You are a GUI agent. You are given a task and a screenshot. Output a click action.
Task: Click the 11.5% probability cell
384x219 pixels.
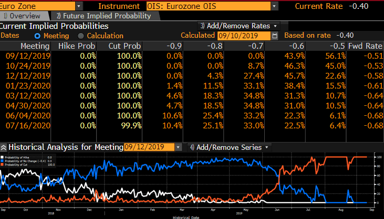[213, 86]
